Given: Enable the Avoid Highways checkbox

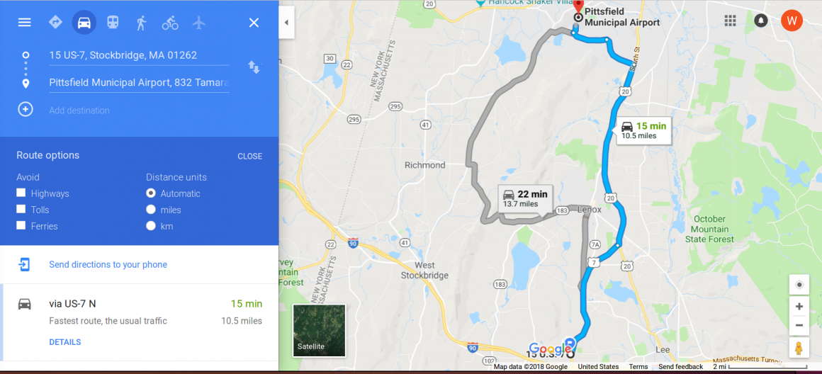Looking at the screenshot, I should 21,193.
